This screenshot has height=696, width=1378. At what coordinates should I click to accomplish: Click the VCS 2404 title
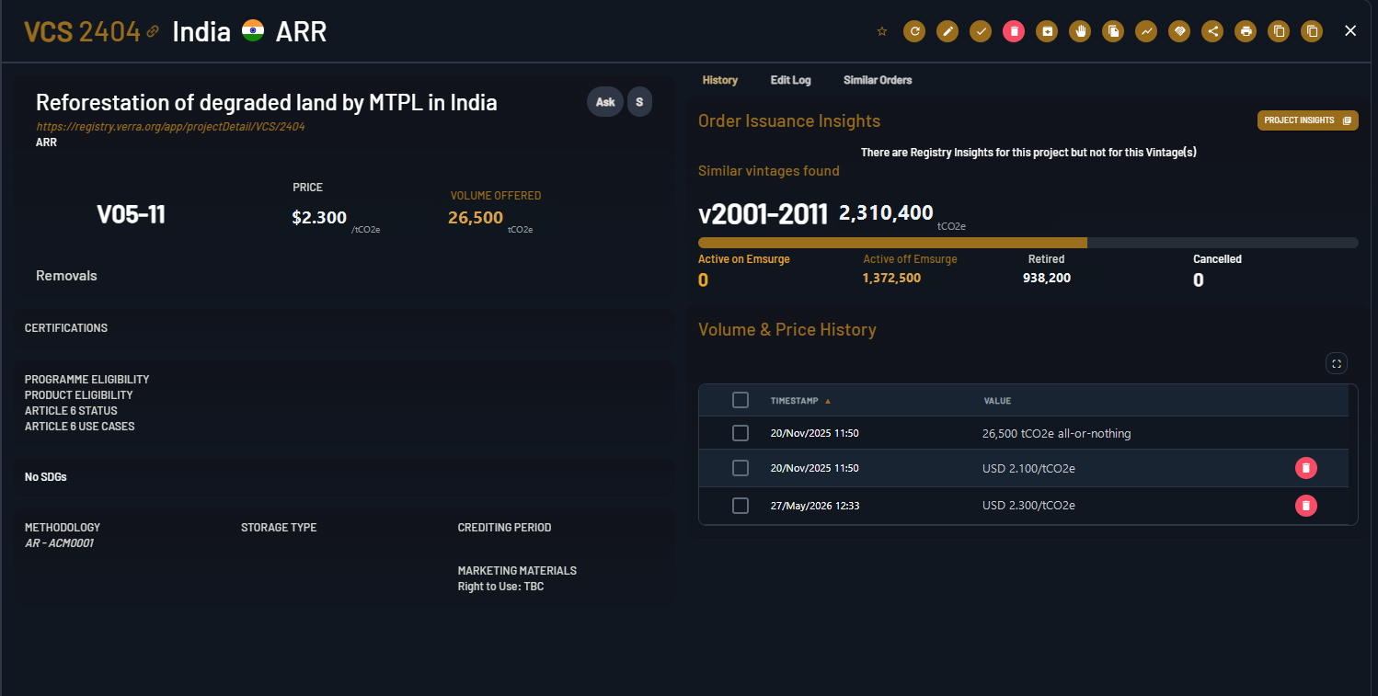tap(82, 31)
